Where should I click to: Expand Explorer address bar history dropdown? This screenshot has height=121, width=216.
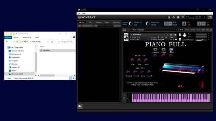48,42
